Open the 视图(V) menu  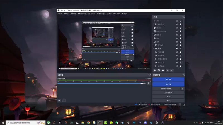(x=73, y=14)
